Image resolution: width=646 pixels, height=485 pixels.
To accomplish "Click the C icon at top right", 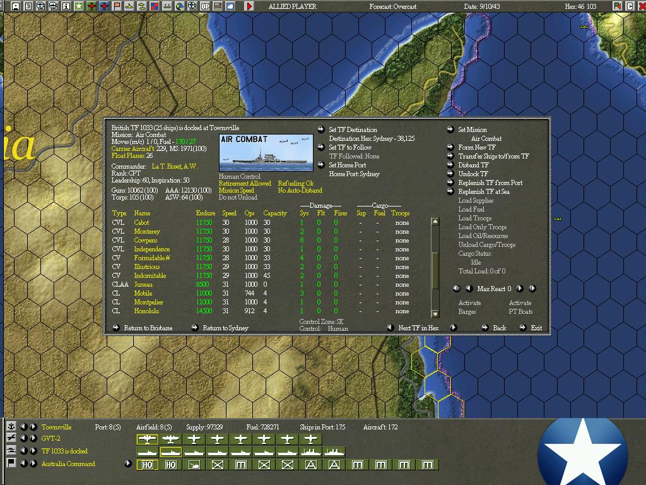I will [x=630, y=6].
